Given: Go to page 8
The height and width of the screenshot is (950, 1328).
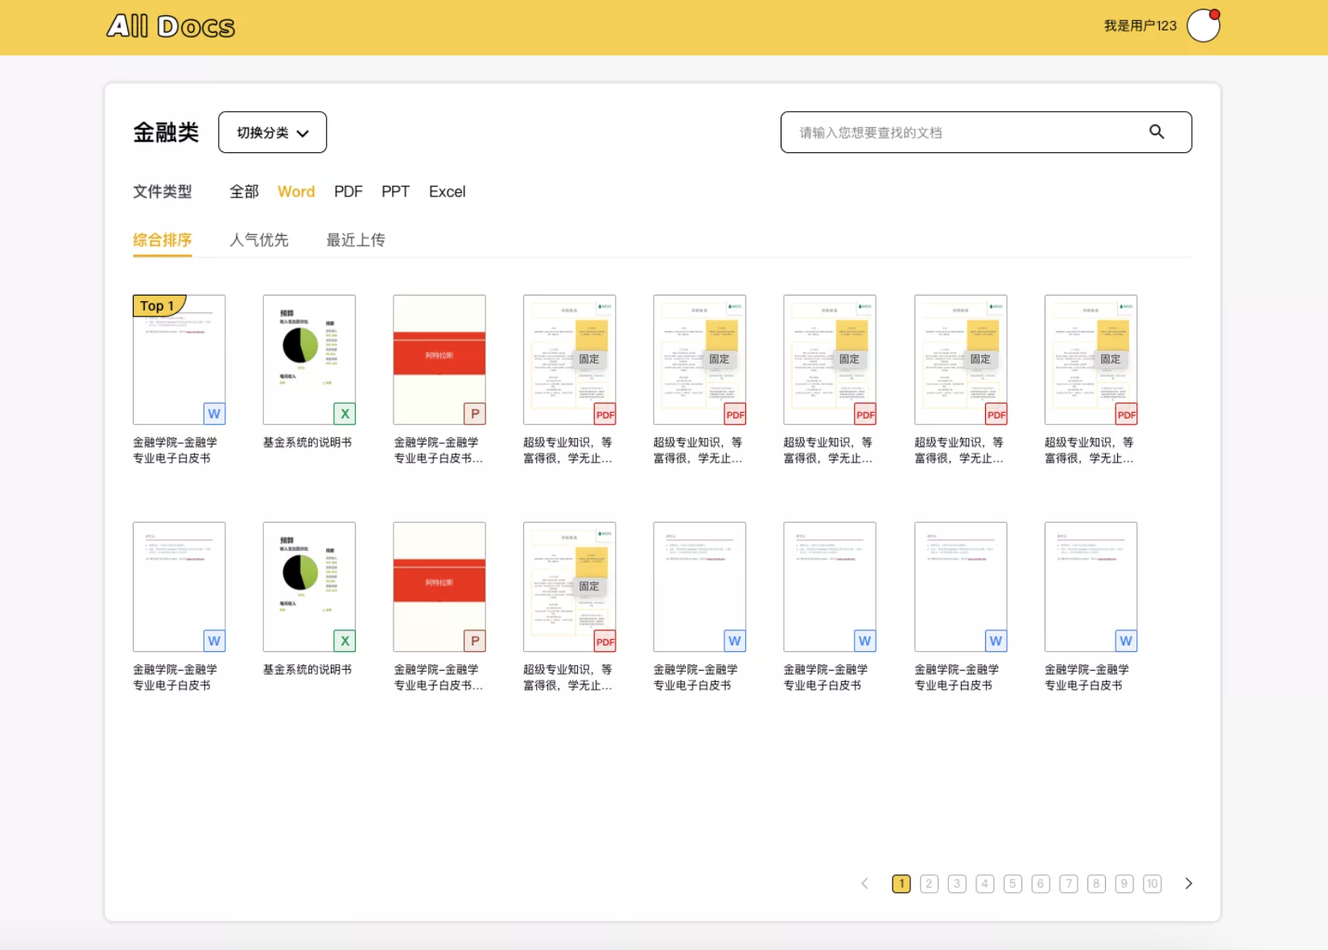Looking at the screenshot, I should coord(1096,884).
